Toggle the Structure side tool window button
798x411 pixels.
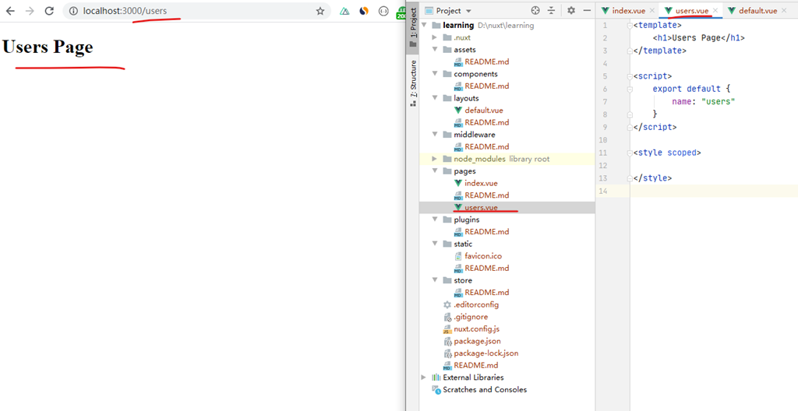pyautogui.click(x=413, y=83)
